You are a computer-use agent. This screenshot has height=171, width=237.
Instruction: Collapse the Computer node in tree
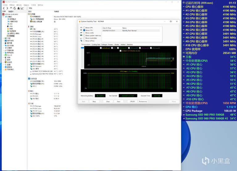coord(4,16)
